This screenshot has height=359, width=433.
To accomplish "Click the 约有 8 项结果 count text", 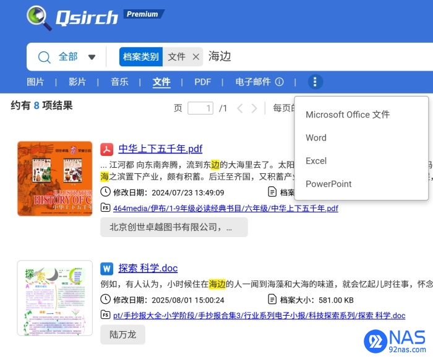I will click(x=41, y=106).
